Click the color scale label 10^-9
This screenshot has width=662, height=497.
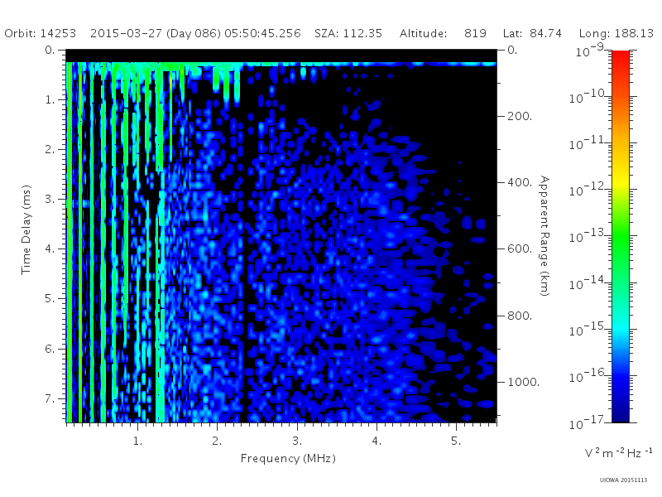click(x=590, y=51)
